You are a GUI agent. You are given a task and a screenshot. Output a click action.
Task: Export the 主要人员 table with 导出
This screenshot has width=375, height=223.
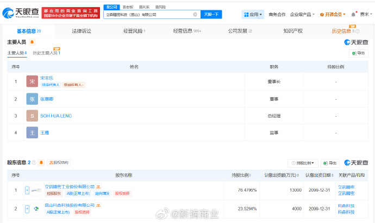pos(359,53)
